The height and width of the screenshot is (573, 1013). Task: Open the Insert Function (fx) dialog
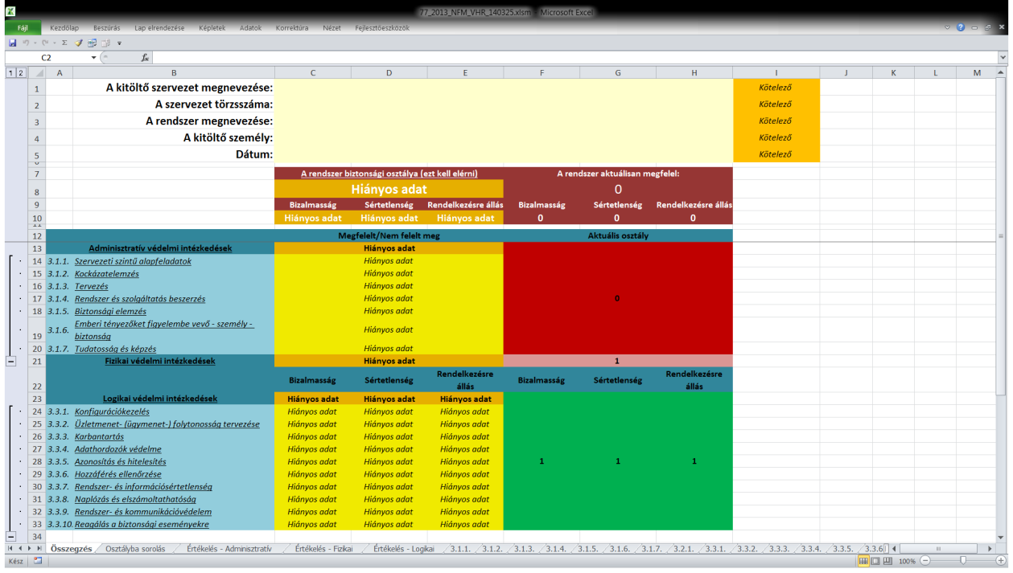tap(145, 58)
